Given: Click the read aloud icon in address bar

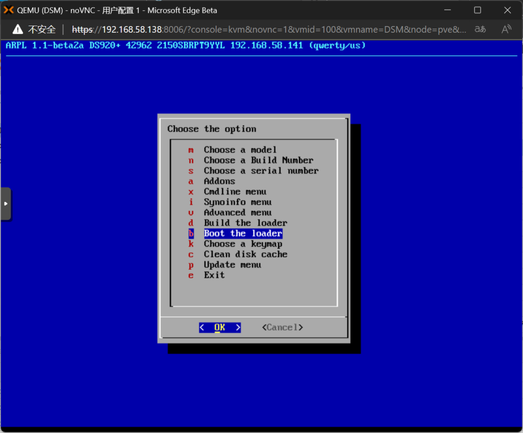Looking at the screenshot, I should coord(506,29).
